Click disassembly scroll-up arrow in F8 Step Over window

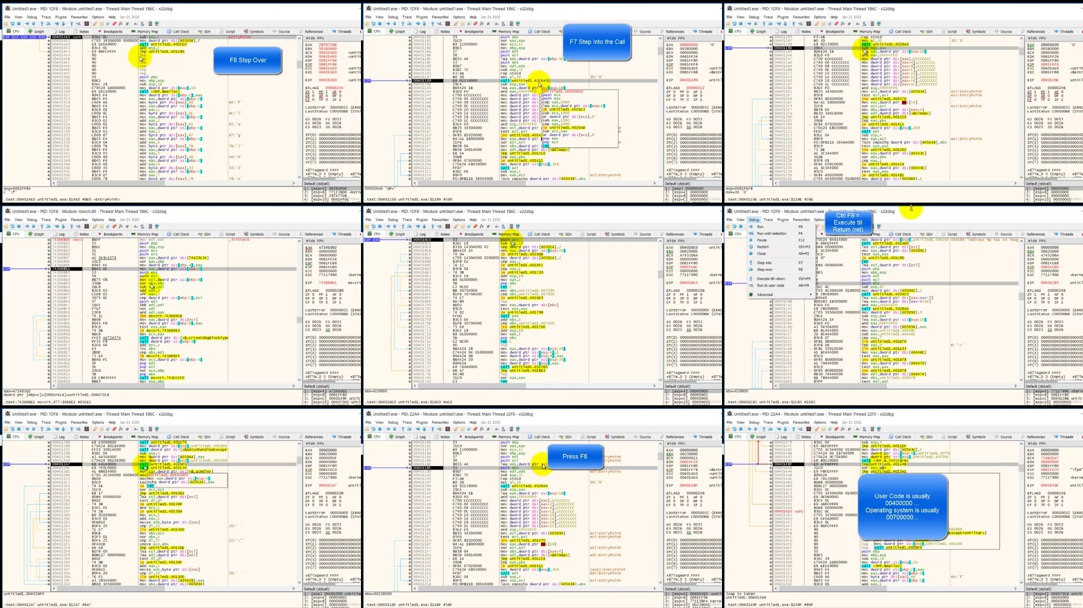300,38
